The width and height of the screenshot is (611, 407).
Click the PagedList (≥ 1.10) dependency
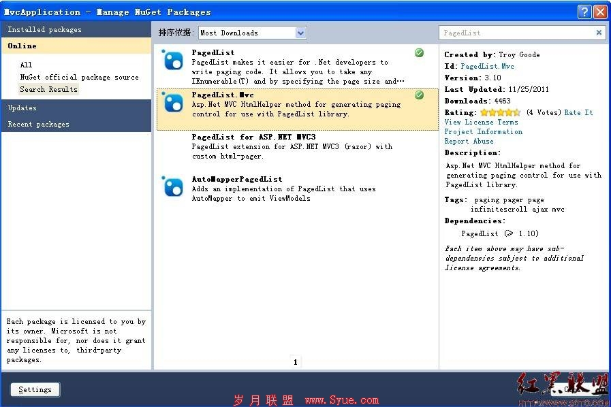[x=500, y=233]
